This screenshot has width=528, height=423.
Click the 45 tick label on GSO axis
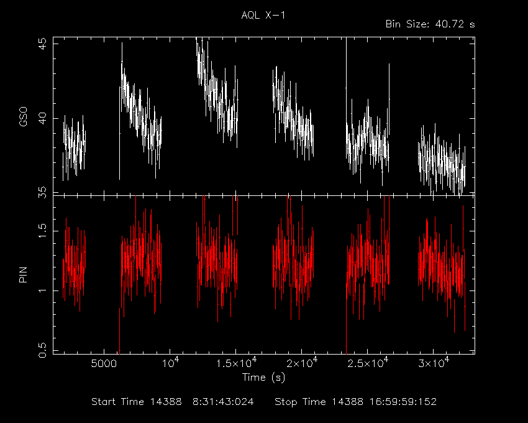(x=43, y=44)
